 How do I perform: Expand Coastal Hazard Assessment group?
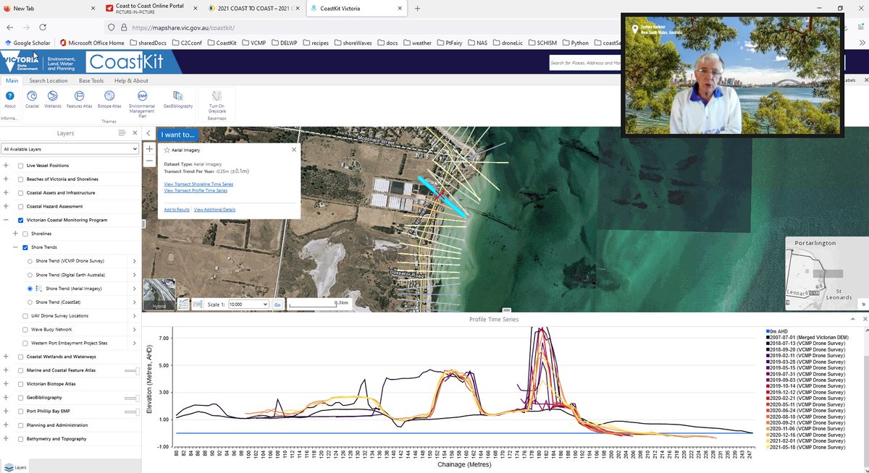pyautogui.click(x=6, y=207)
